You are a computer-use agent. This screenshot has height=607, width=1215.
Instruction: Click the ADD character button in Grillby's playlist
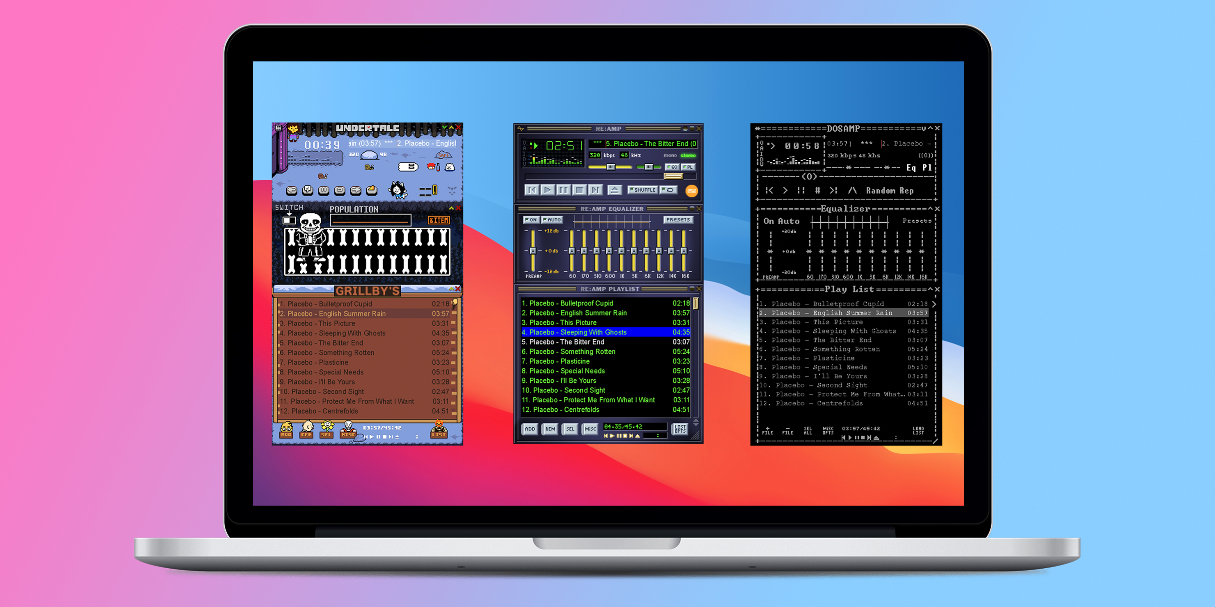[286, 430]
